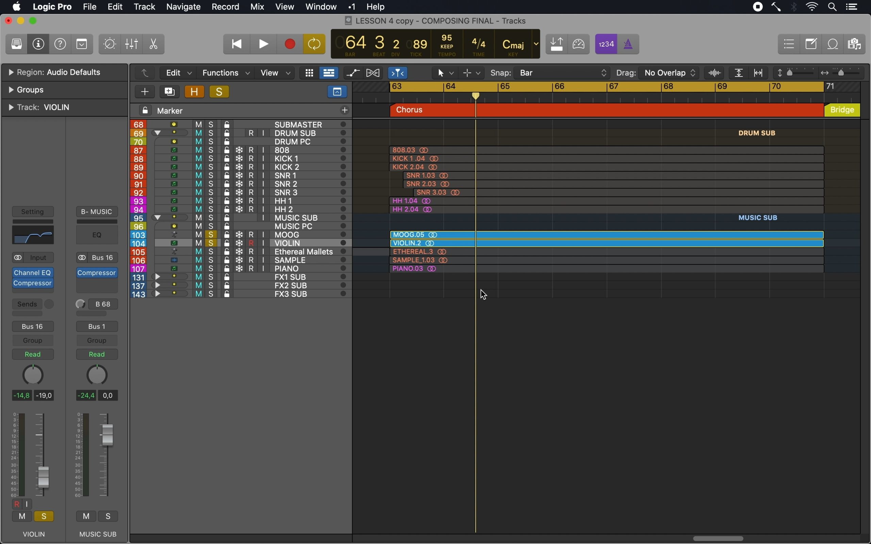Show automation view in tracks toolbar
Viewport: 871px width, 544px height.
[x=353, y=73]
